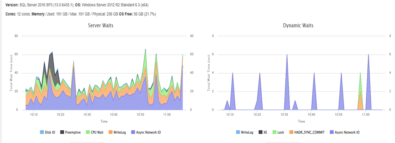Click the Physical 256 GB memory value

click(105, 14)
